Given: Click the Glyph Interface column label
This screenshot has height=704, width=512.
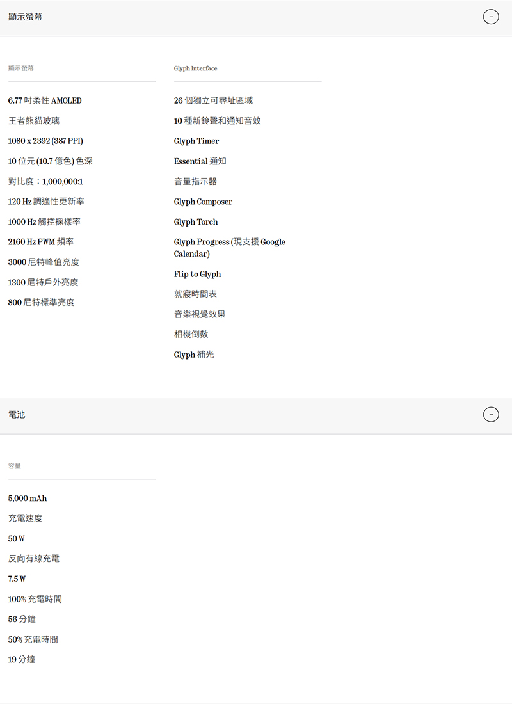Looking at the screenshot, I should [x=195, y=68].
